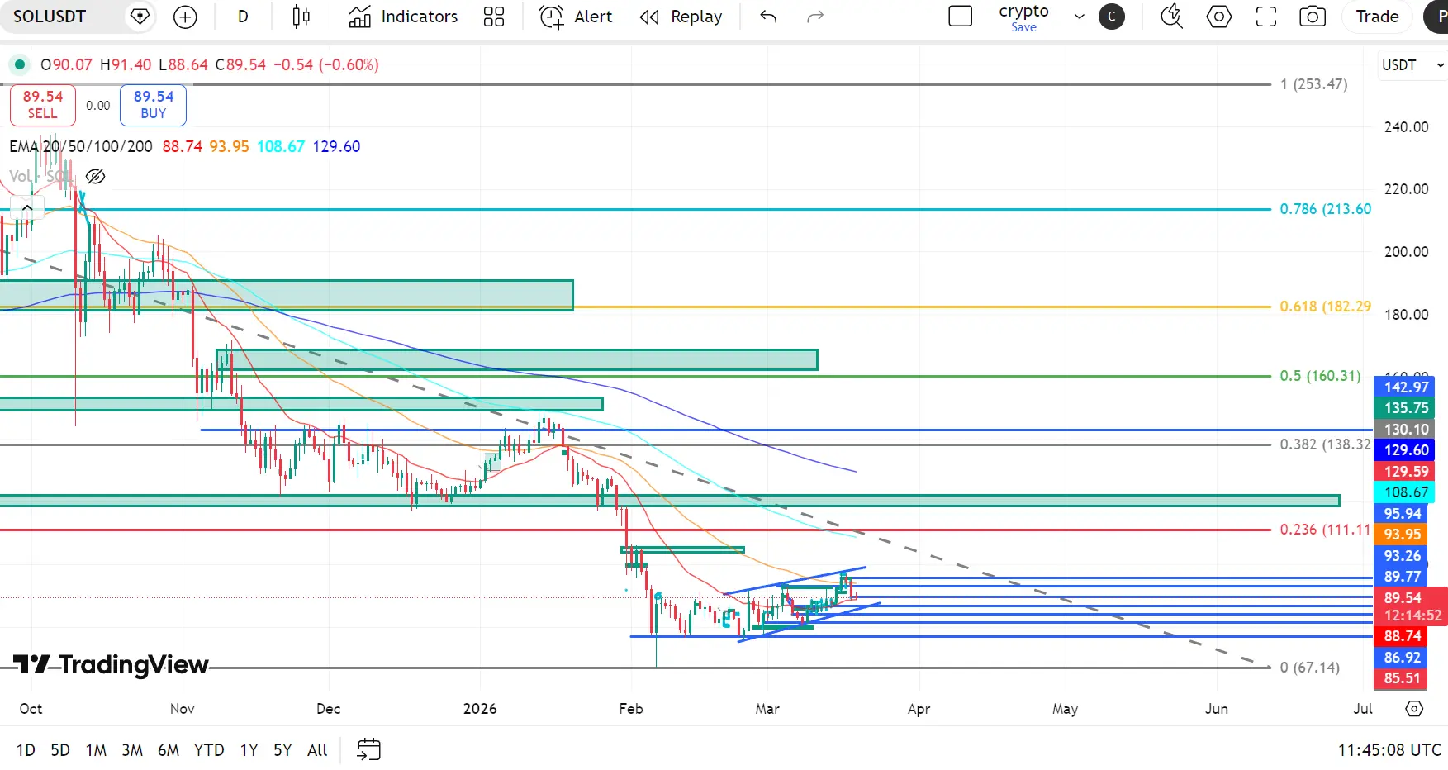Open the price scale settings gear

point(1414,709)
